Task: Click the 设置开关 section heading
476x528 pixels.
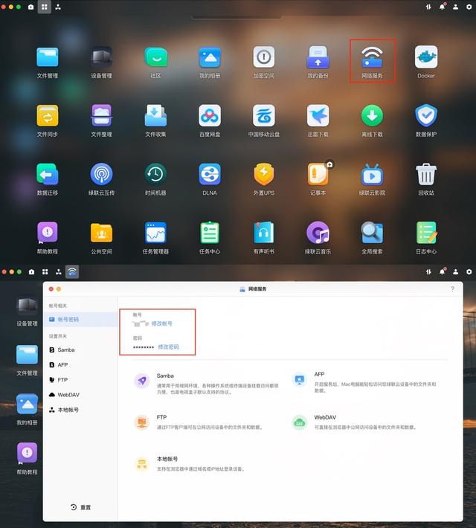Action: [x=58, y=336]
